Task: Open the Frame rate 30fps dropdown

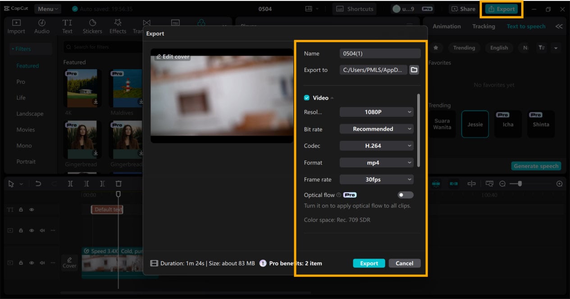Action: pos(377,179)
